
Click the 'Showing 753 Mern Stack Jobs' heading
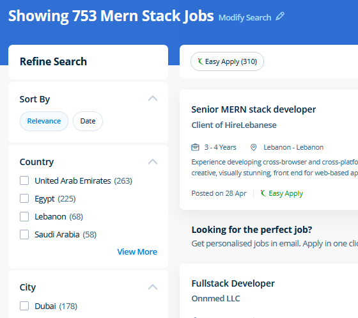111,16
